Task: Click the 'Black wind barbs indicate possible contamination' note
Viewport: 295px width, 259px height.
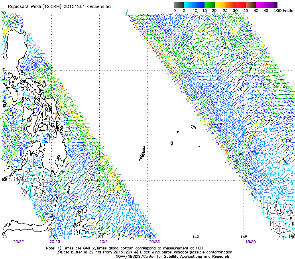Action: (186, 252)
